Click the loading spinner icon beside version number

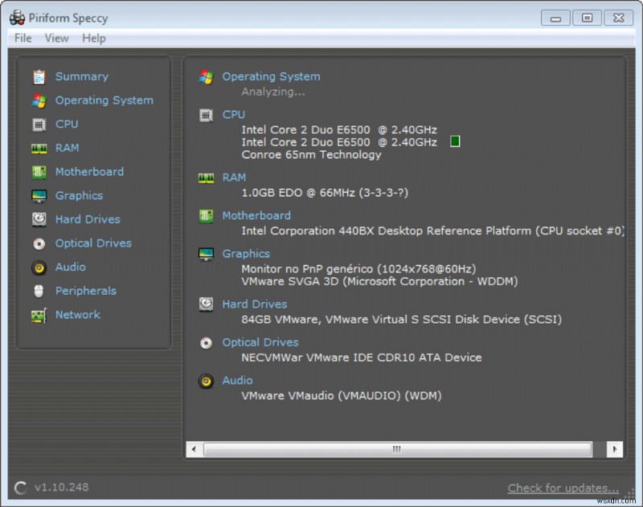tap(21, 488)
